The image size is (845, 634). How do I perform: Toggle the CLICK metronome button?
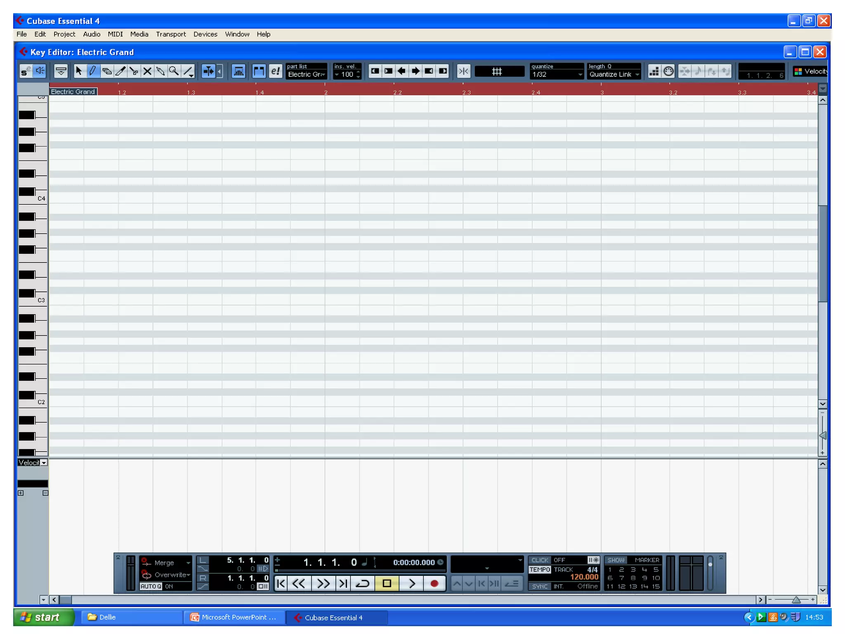[540, 560]
